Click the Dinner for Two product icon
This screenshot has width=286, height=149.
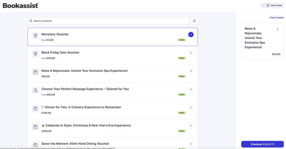[35, 109]
